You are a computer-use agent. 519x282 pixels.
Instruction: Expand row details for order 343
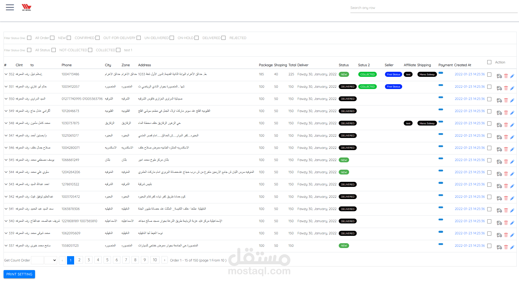click(6, 184)
